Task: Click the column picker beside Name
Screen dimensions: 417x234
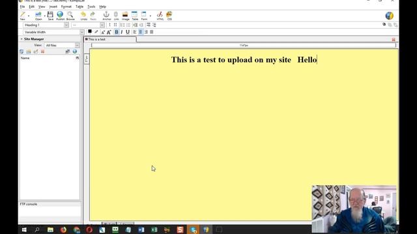Action: tap(78, 58)
